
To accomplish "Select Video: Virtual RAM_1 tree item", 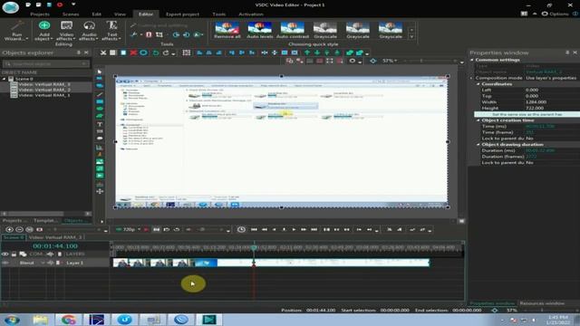I will 44,95.
